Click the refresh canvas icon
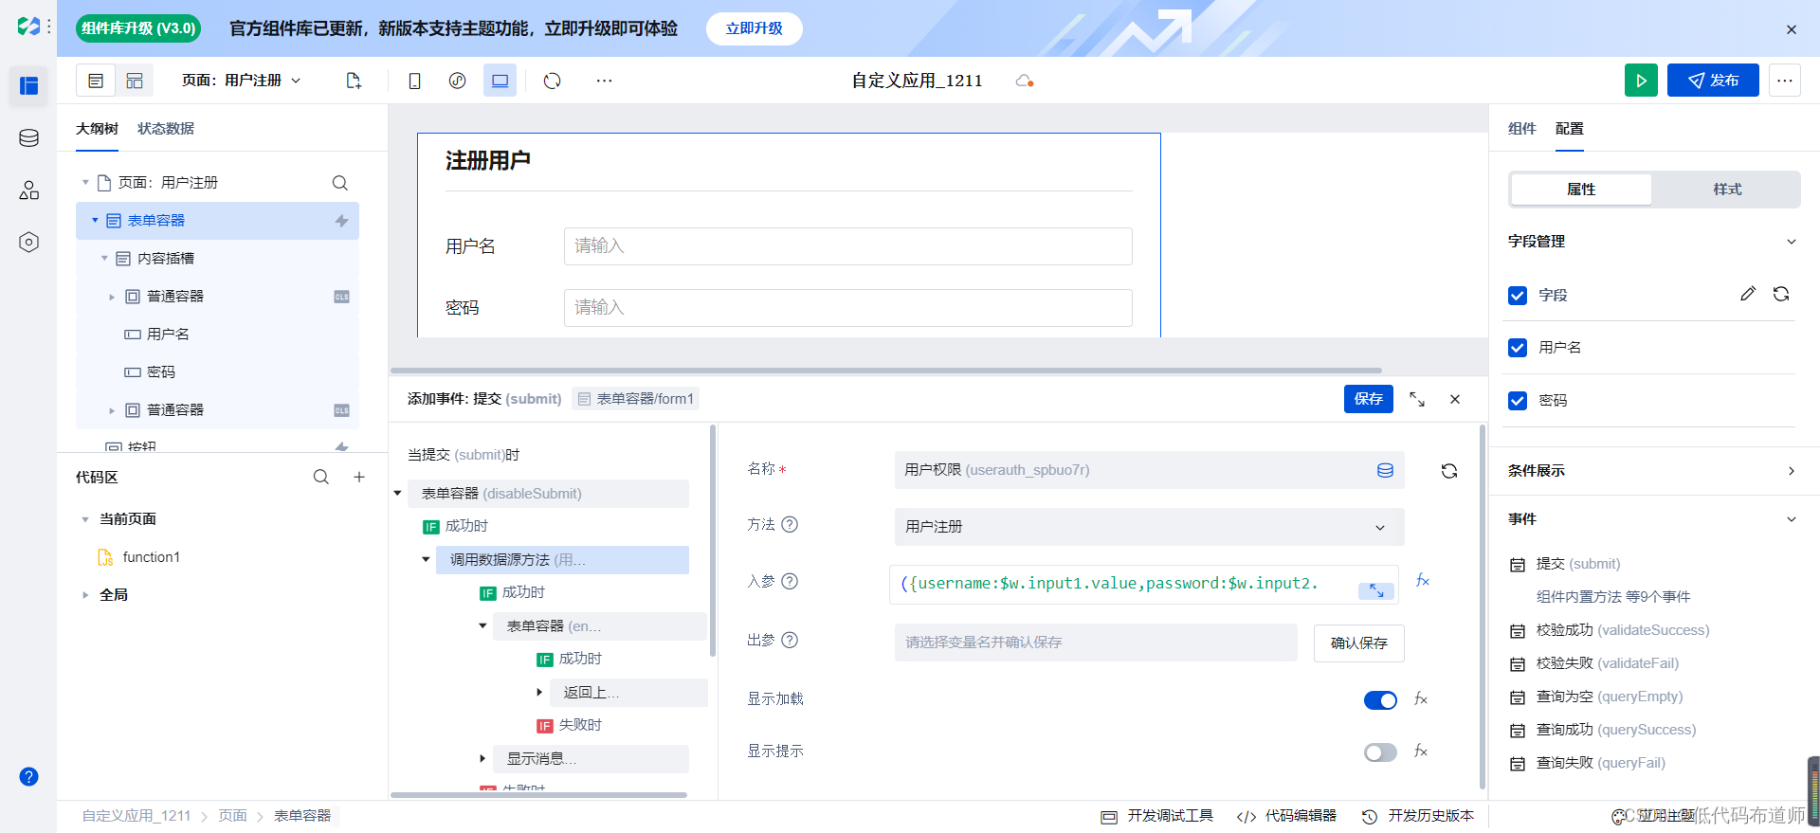Viewport: 1820px width, 833px height. tap(552, 81)
